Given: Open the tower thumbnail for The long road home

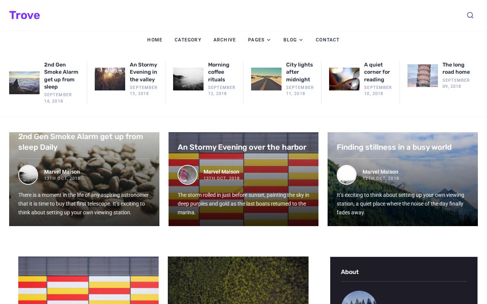Looking at the screenshot, I should point(423,76).
